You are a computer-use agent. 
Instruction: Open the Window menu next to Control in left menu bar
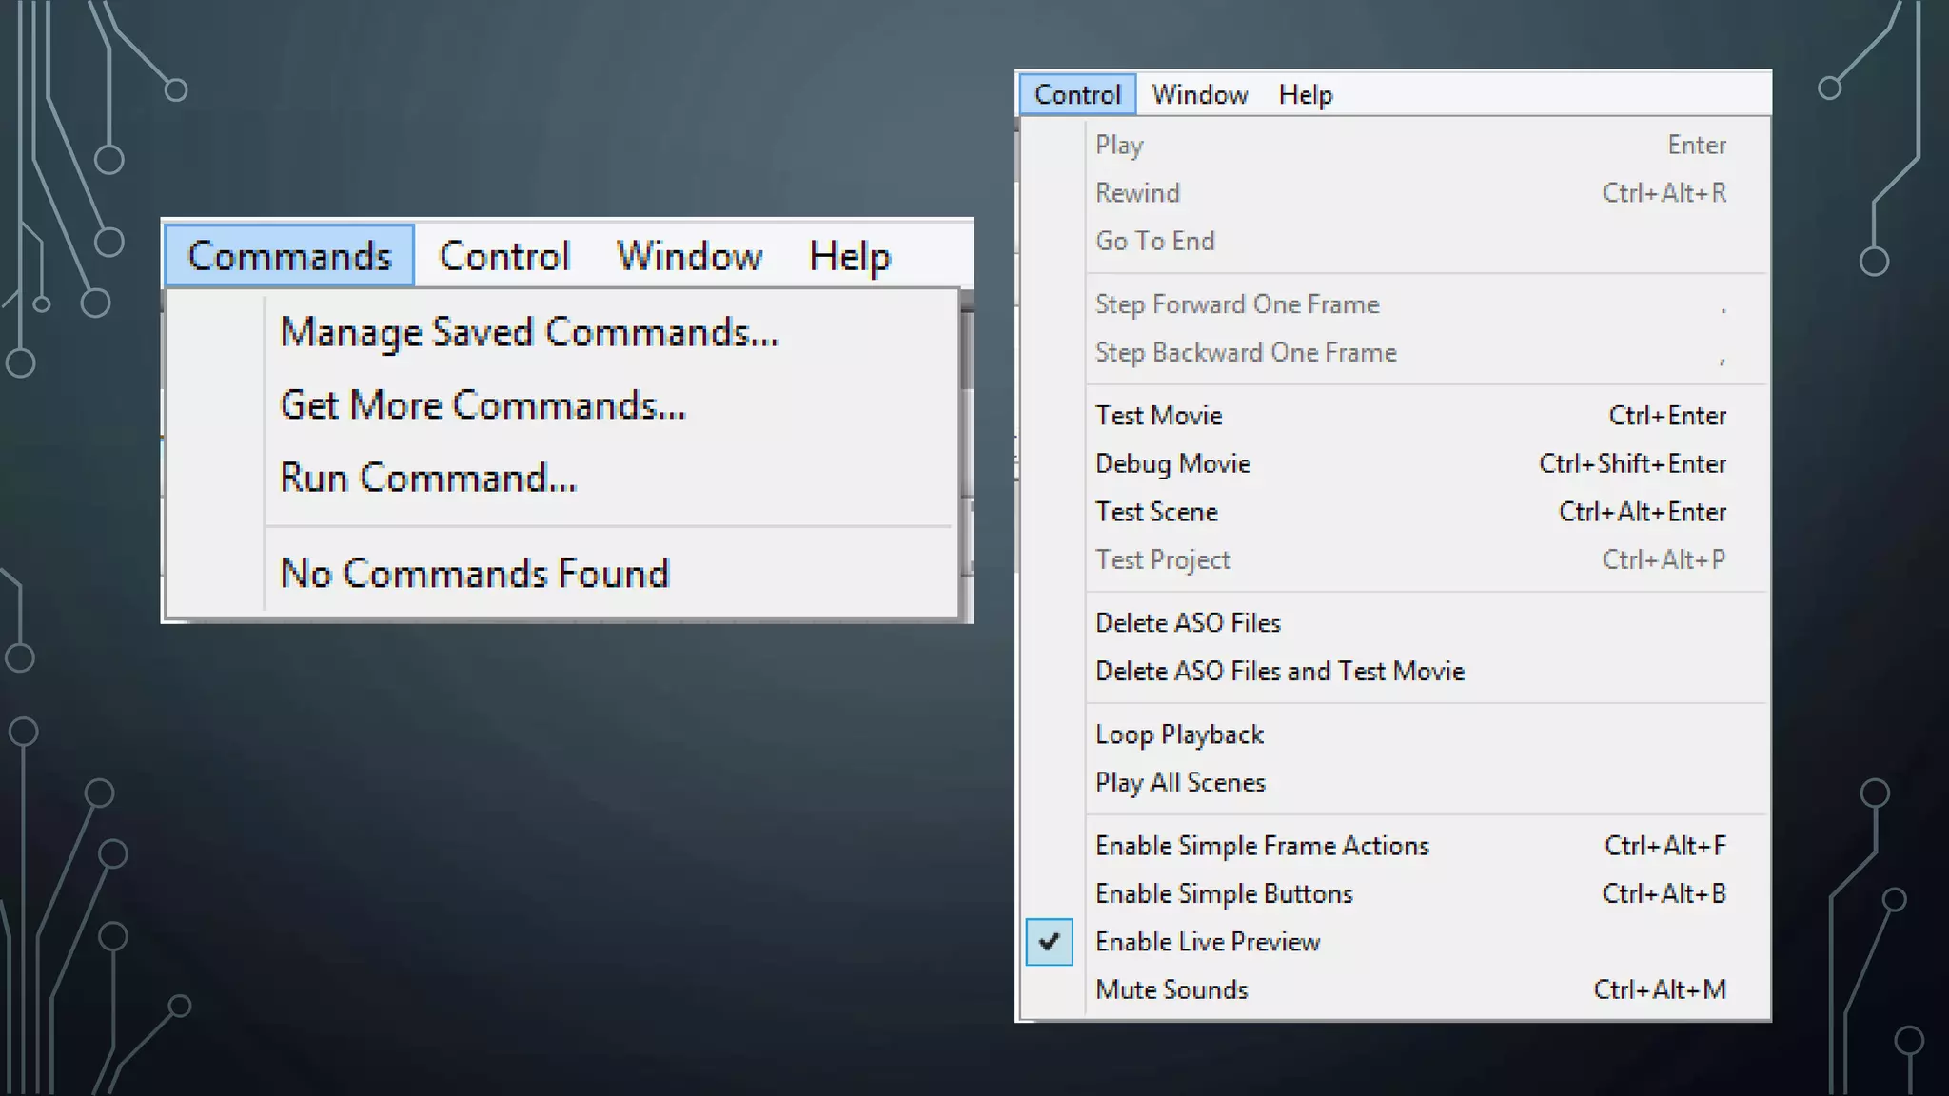[x=689, y=256]
